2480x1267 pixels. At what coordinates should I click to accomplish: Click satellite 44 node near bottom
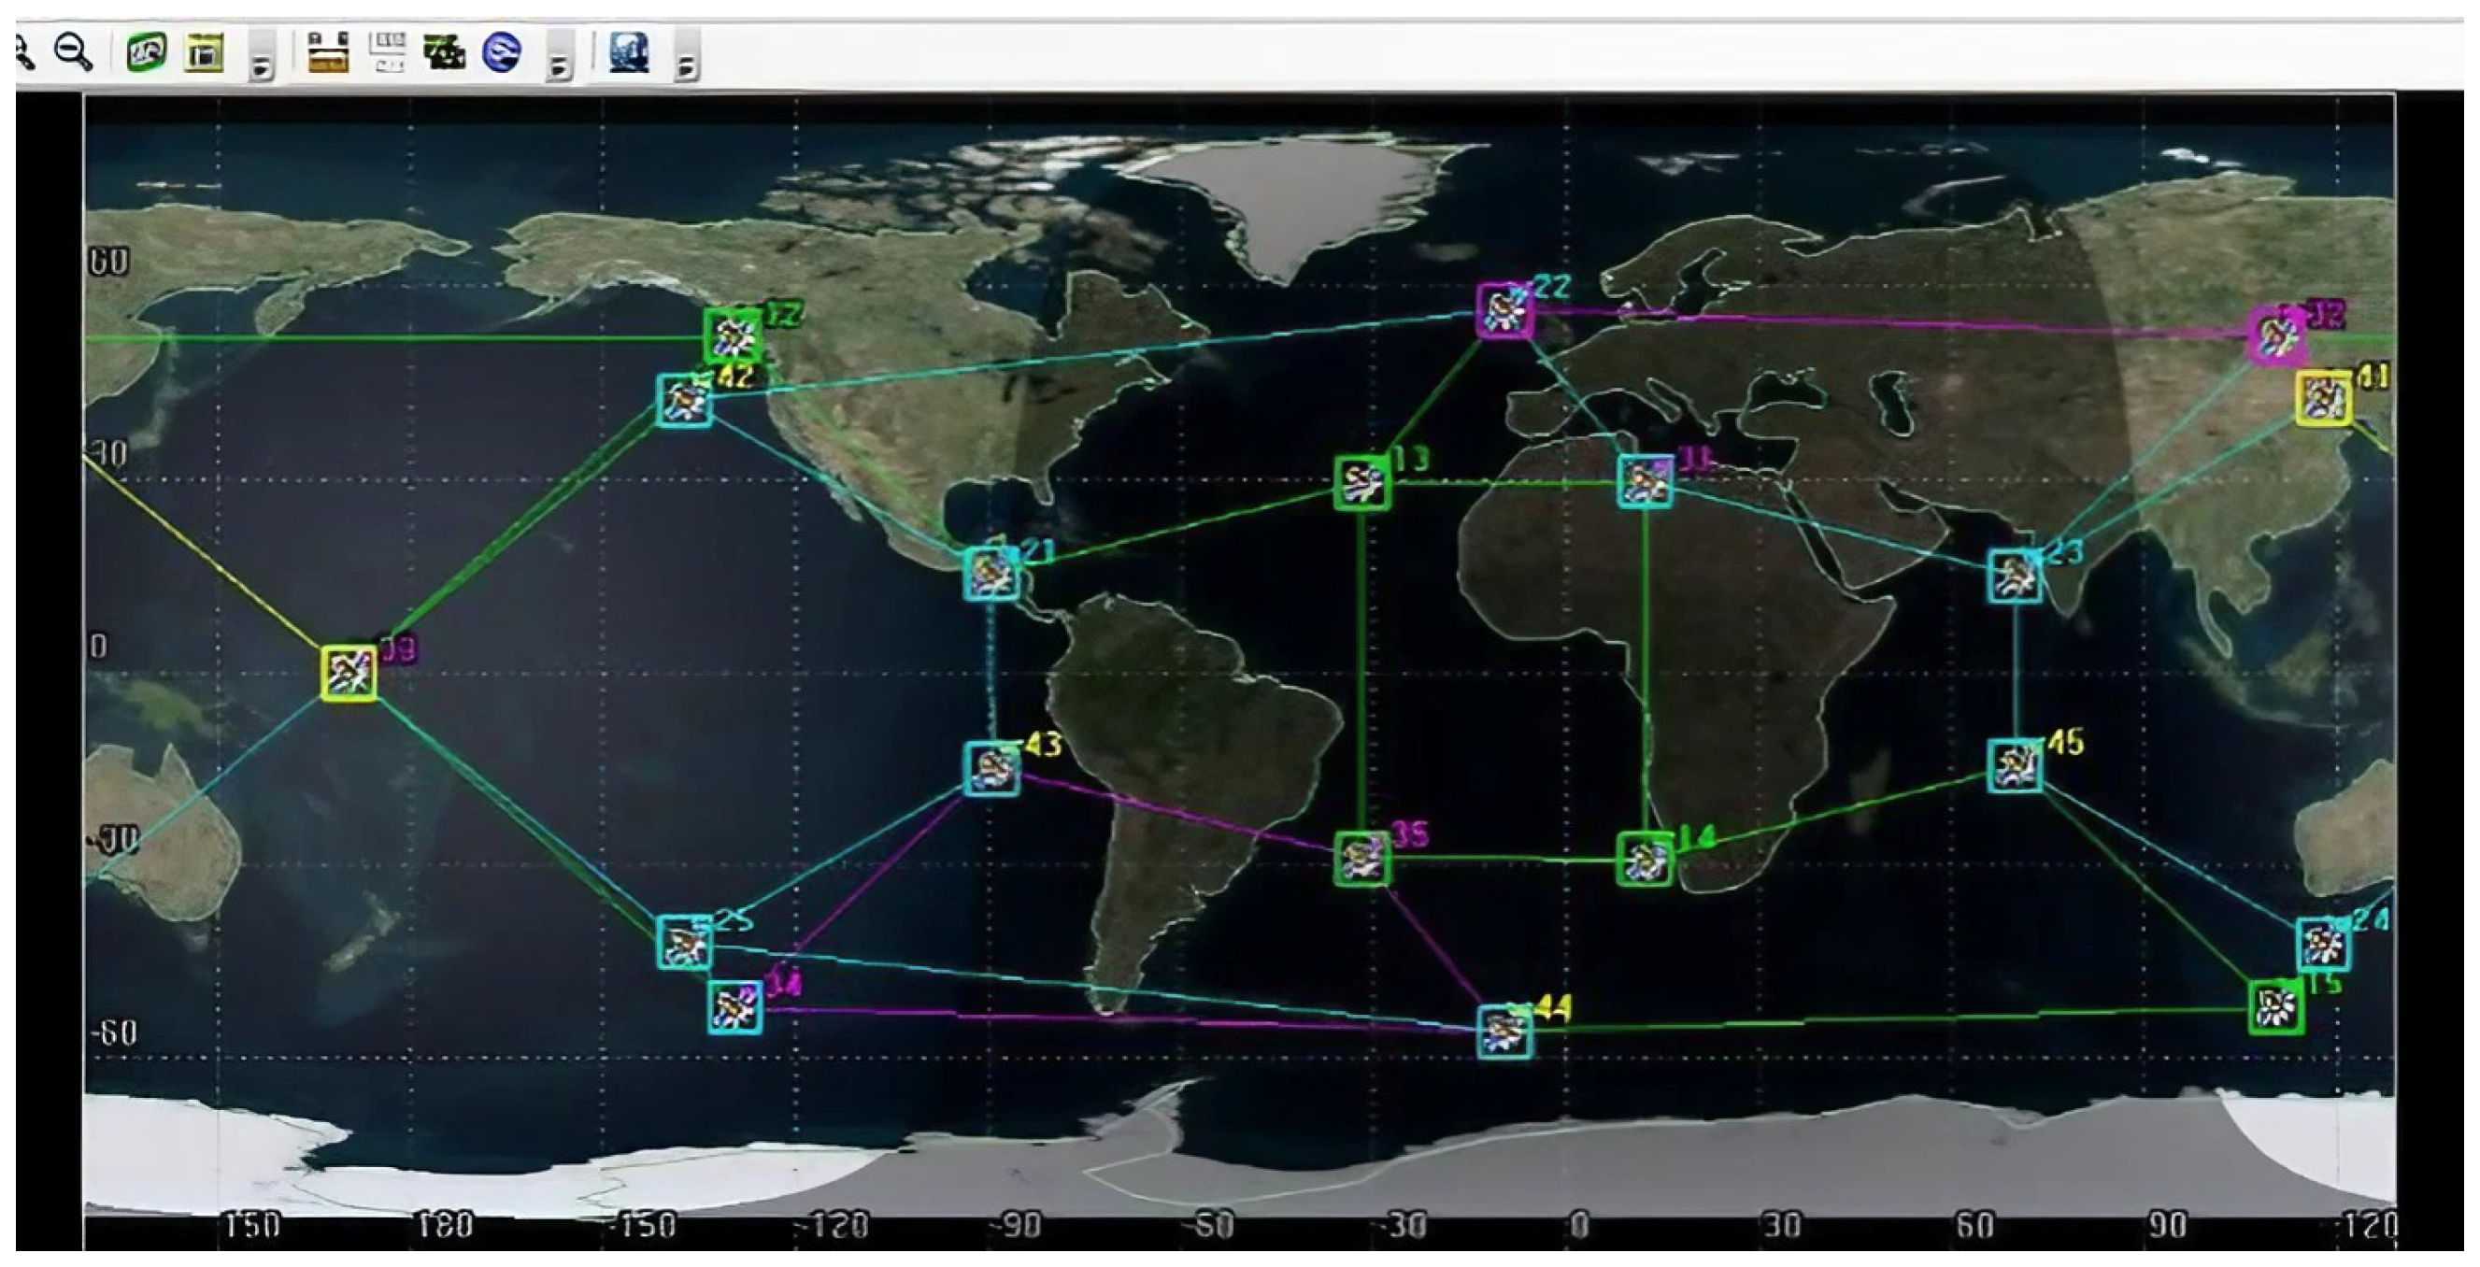pos(1504,1032)
